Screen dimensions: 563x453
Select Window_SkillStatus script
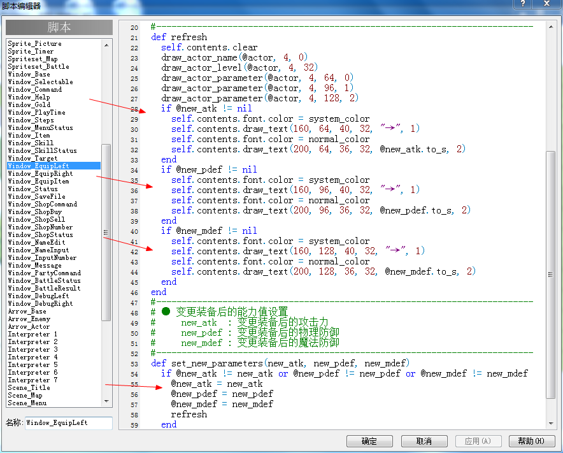point(42,150)
